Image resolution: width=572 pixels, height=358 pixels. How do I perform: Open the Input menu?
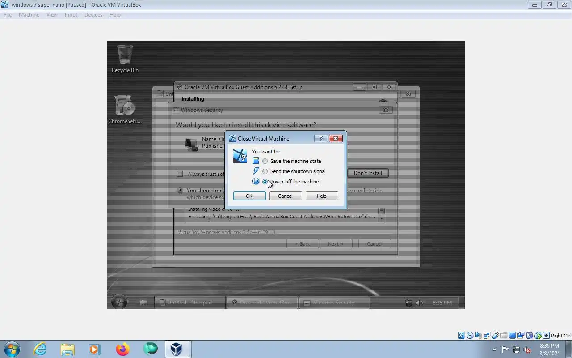(71, 15)
